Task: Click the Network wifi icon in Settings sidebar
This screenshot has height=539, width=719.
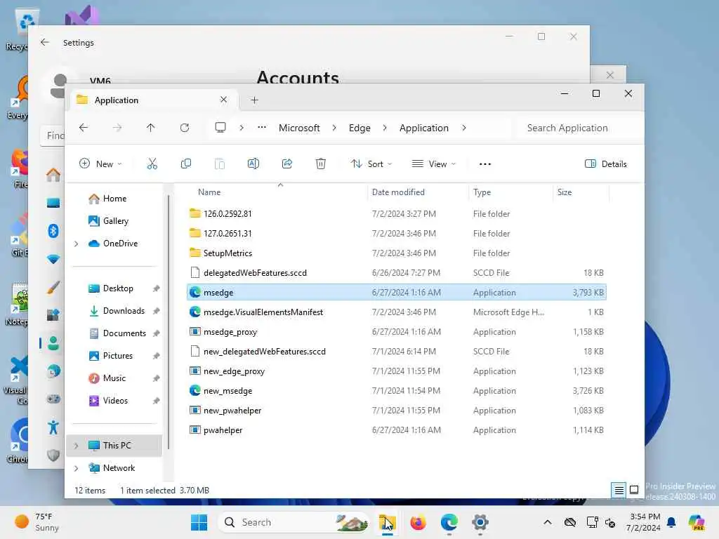Action: (53, 259)
